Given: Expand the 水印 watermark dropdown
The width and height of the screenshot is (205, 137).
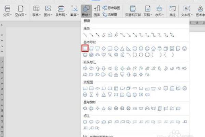Looking at the screenshot, I should (159, 11).
